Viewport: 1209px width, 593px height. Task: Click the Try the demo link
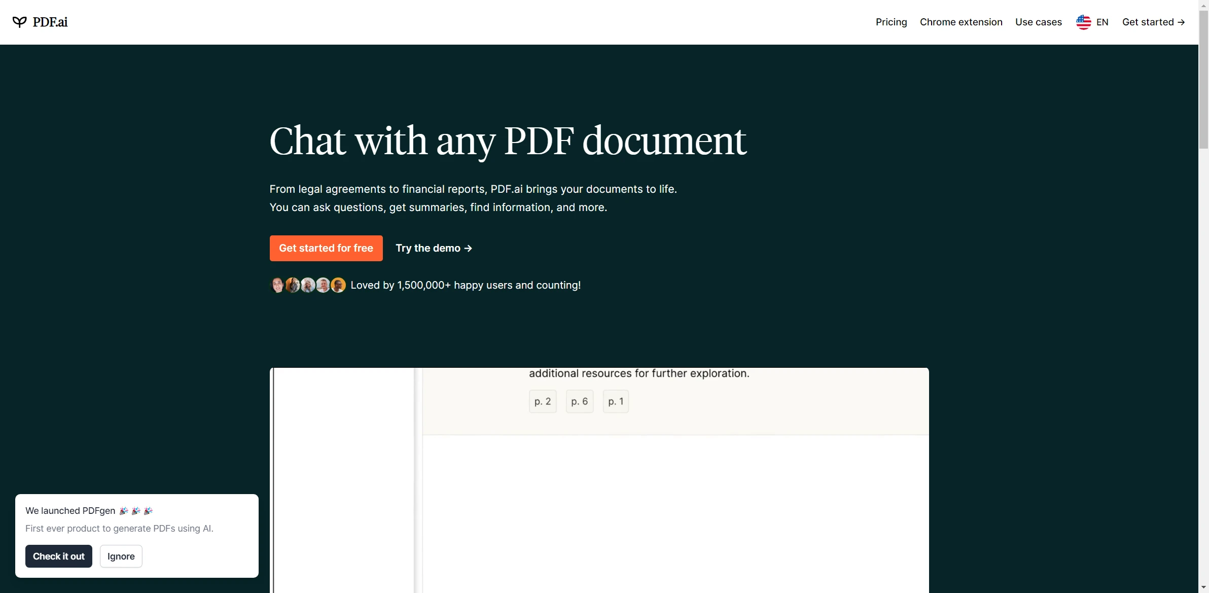(434, 248)
